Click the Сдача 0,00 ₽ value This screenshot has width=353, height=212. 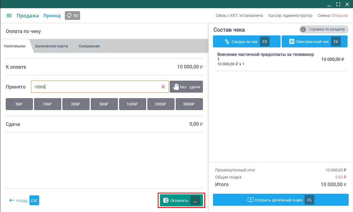196,124
